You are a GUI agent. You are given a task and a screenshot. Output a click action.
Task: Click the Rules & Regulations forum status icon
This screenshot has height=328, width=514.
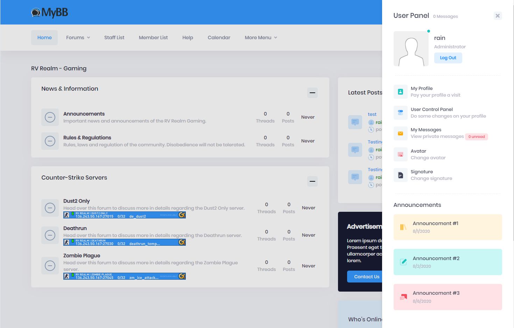[50, 141]
